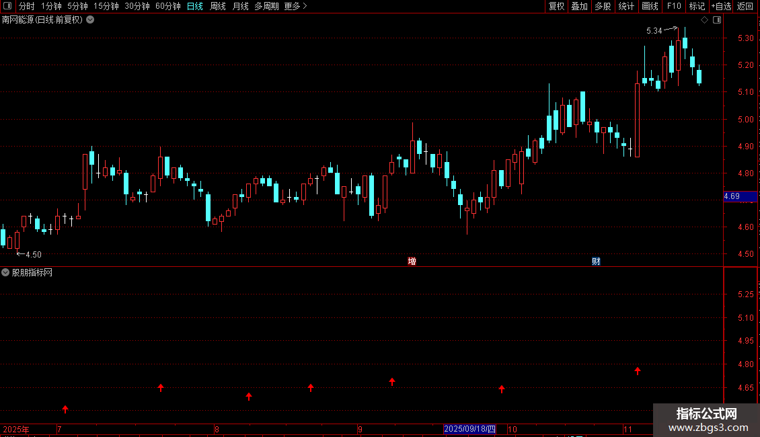The width and height of the screenshot is (760, 437).
Task: Click the 2025/09/18/四 date label
Action: 469,429
